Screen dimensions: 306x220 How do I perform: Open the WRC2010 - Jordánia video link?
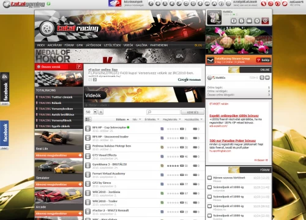[x=106, y=192]
